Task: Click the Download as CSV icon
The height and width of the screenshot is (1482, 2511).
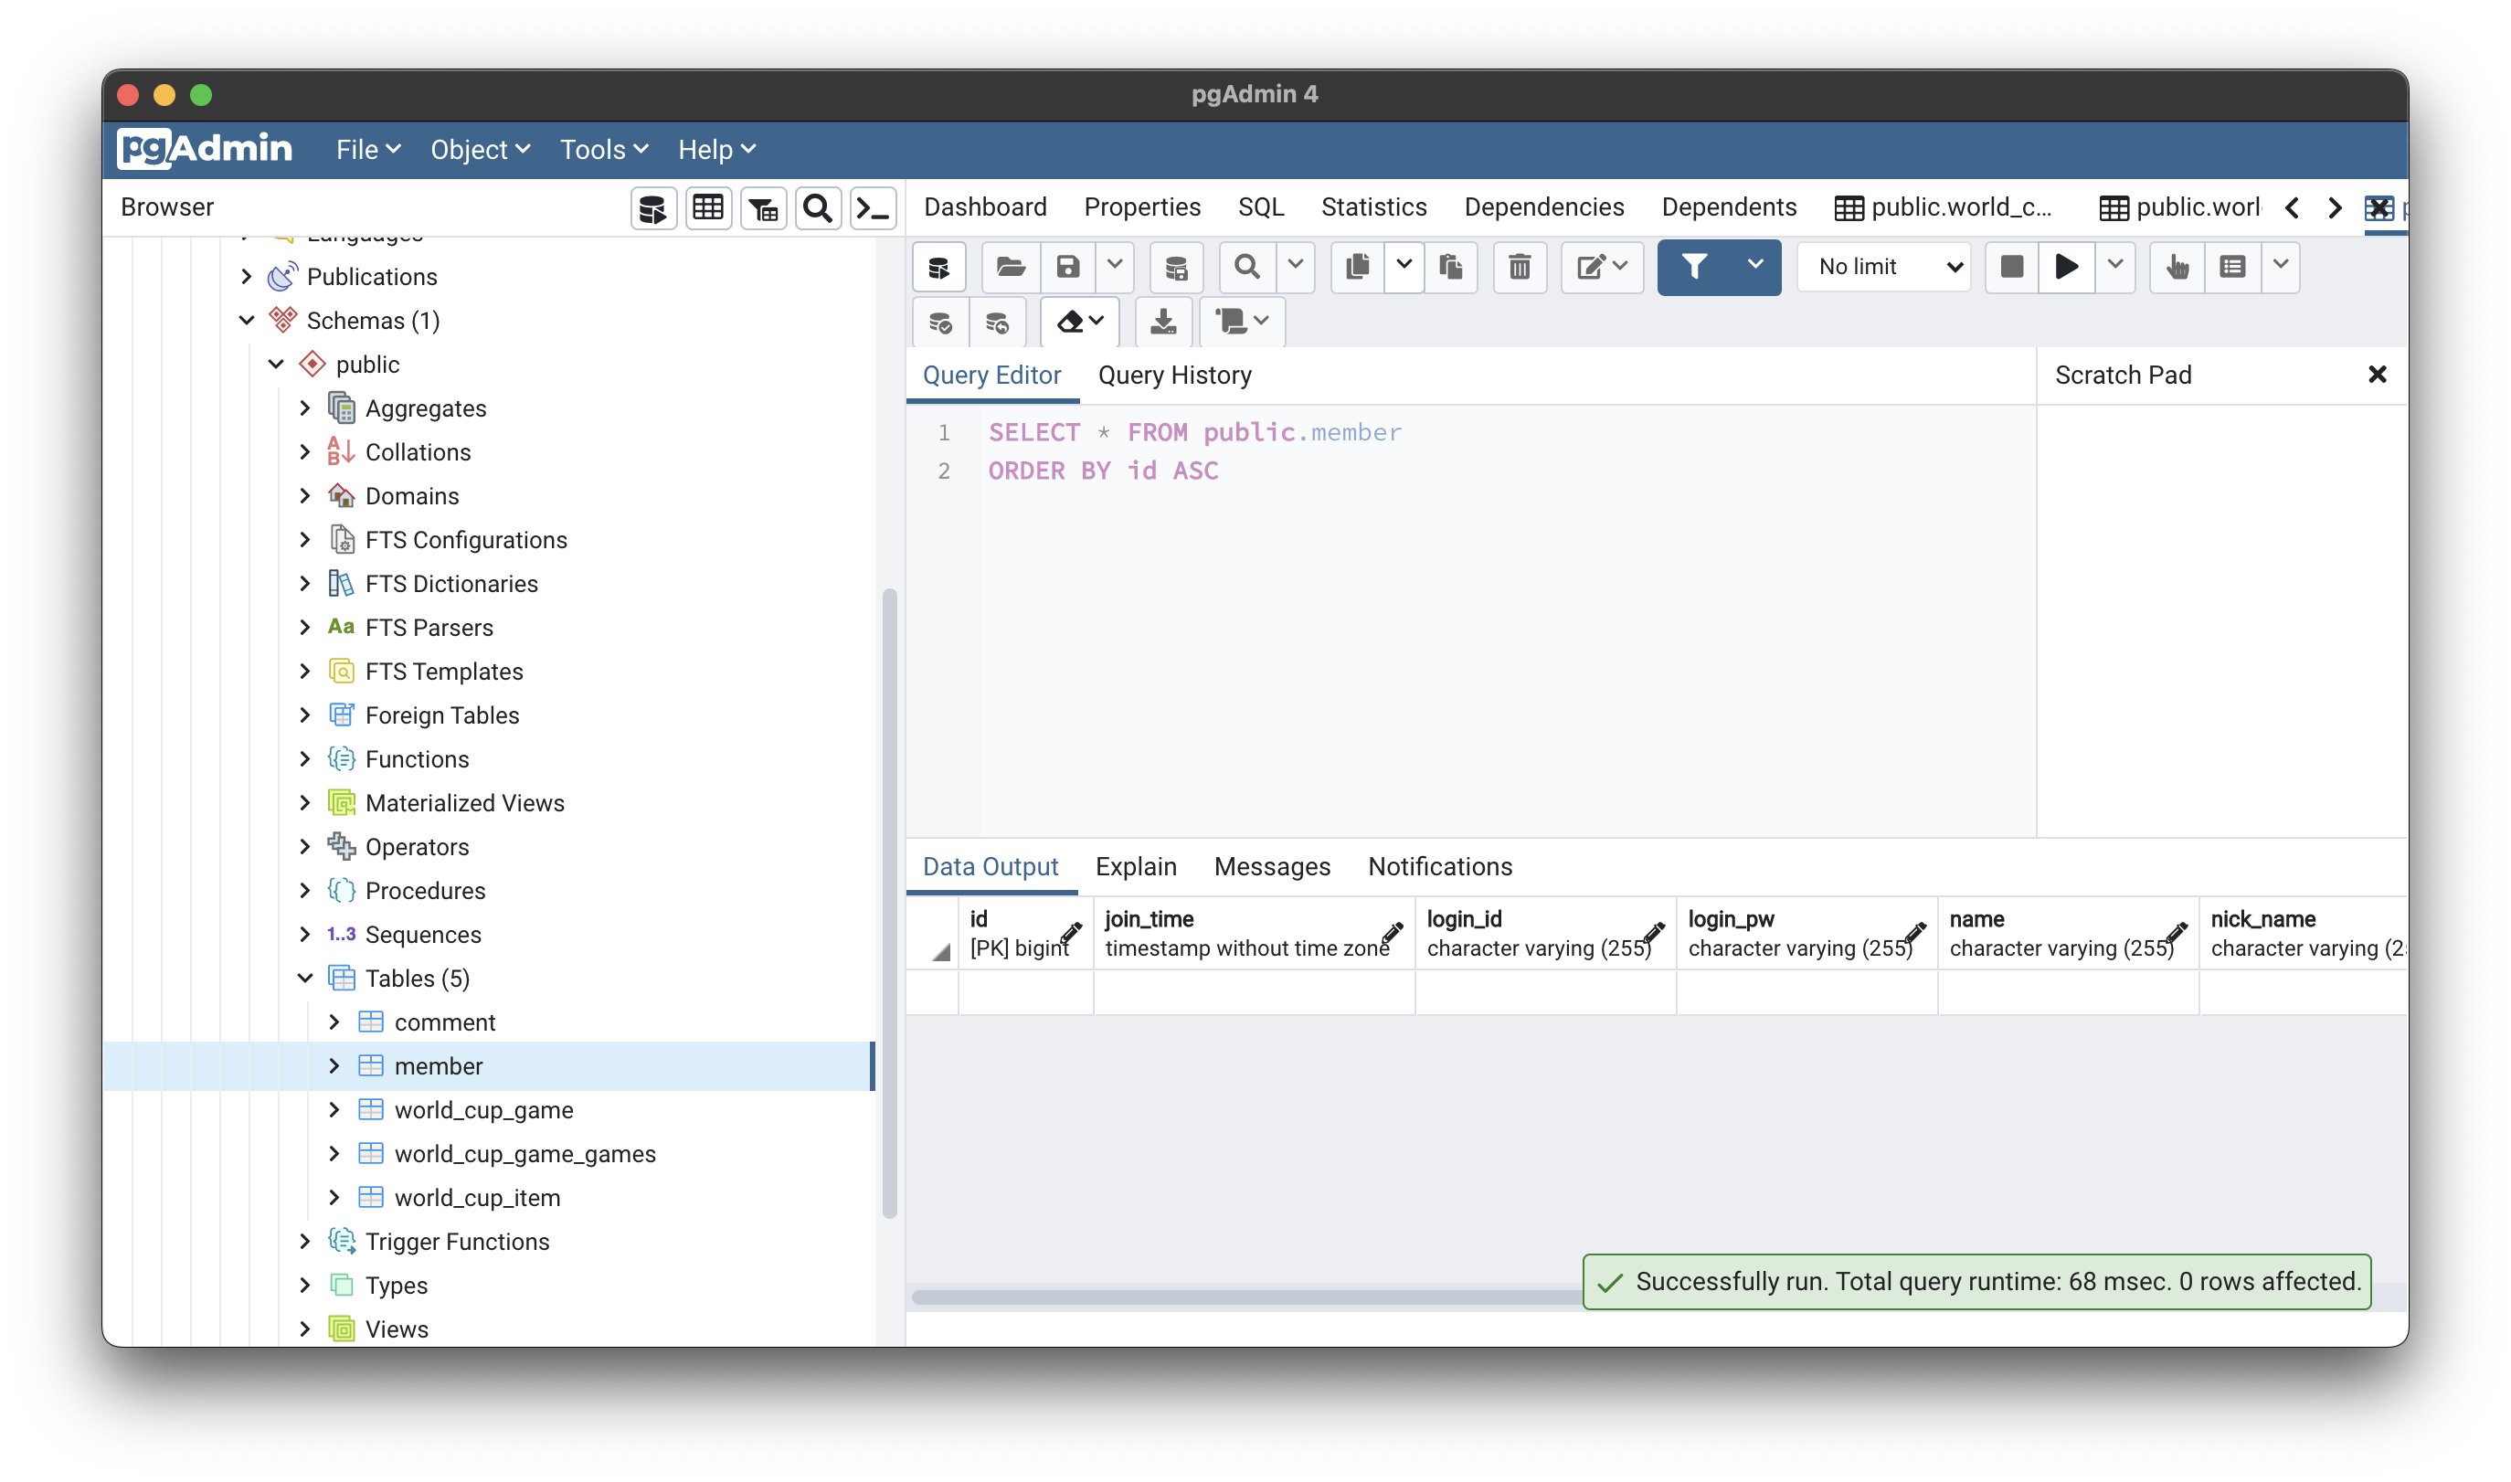Action: 1163,322
